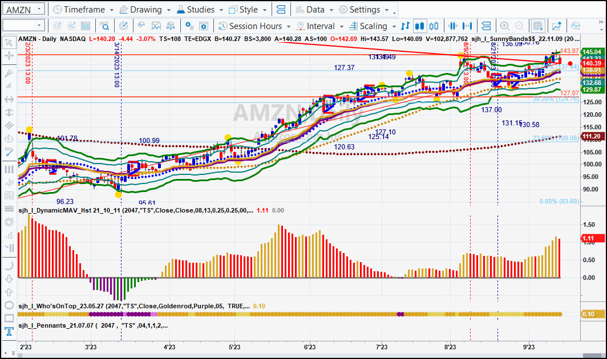Image resolution: width=607 pixels, height=359 pixels.
Task: Click the stacked panels icon near zoom
Action: pos(486,26)
